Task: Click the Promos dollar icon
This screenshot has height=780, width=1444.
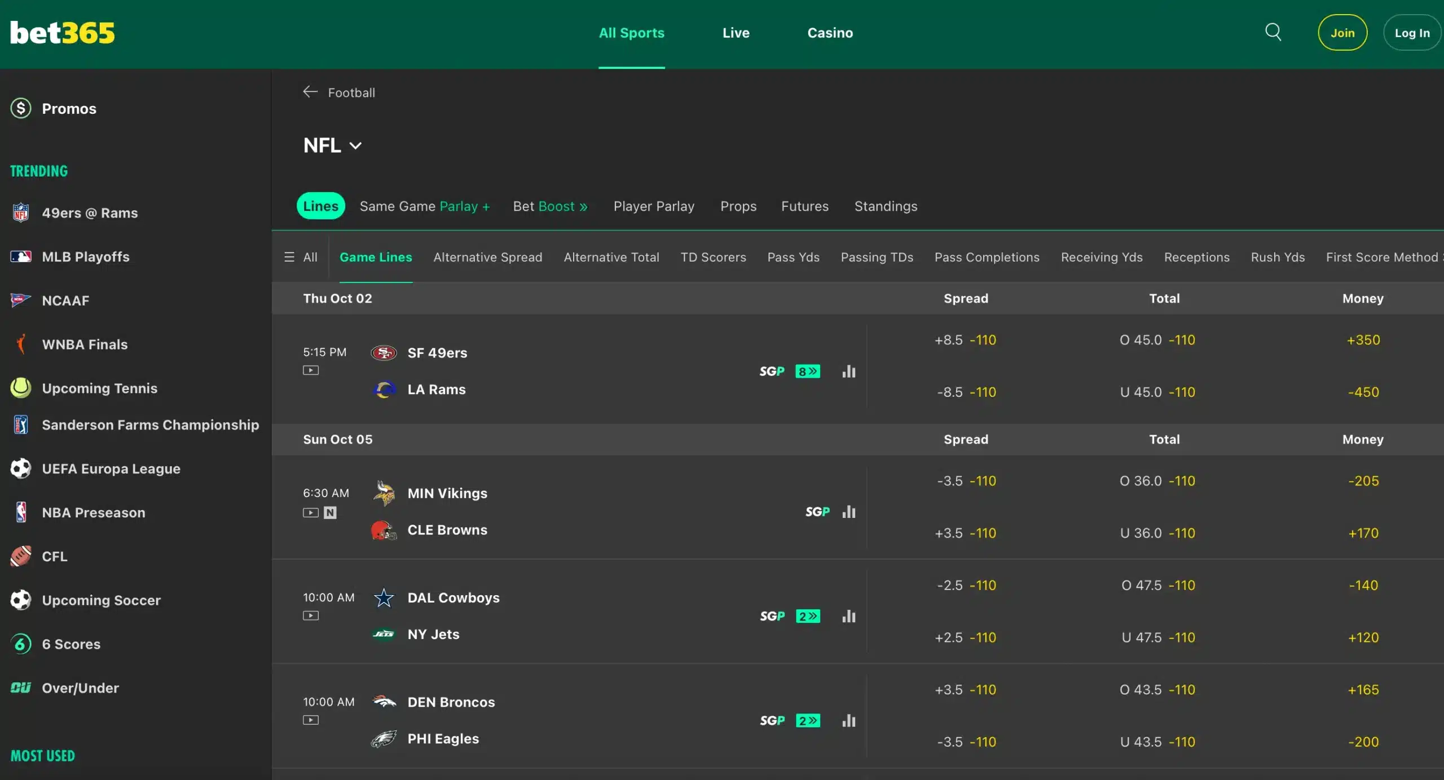Action: click(x=21, y=108)
